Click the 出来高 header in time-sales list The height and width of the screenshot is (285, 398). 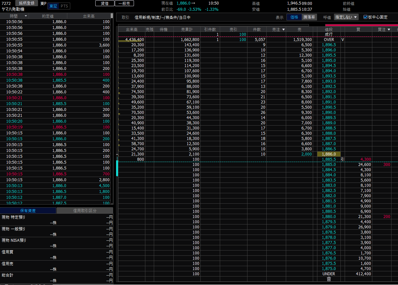click(89, 16)
